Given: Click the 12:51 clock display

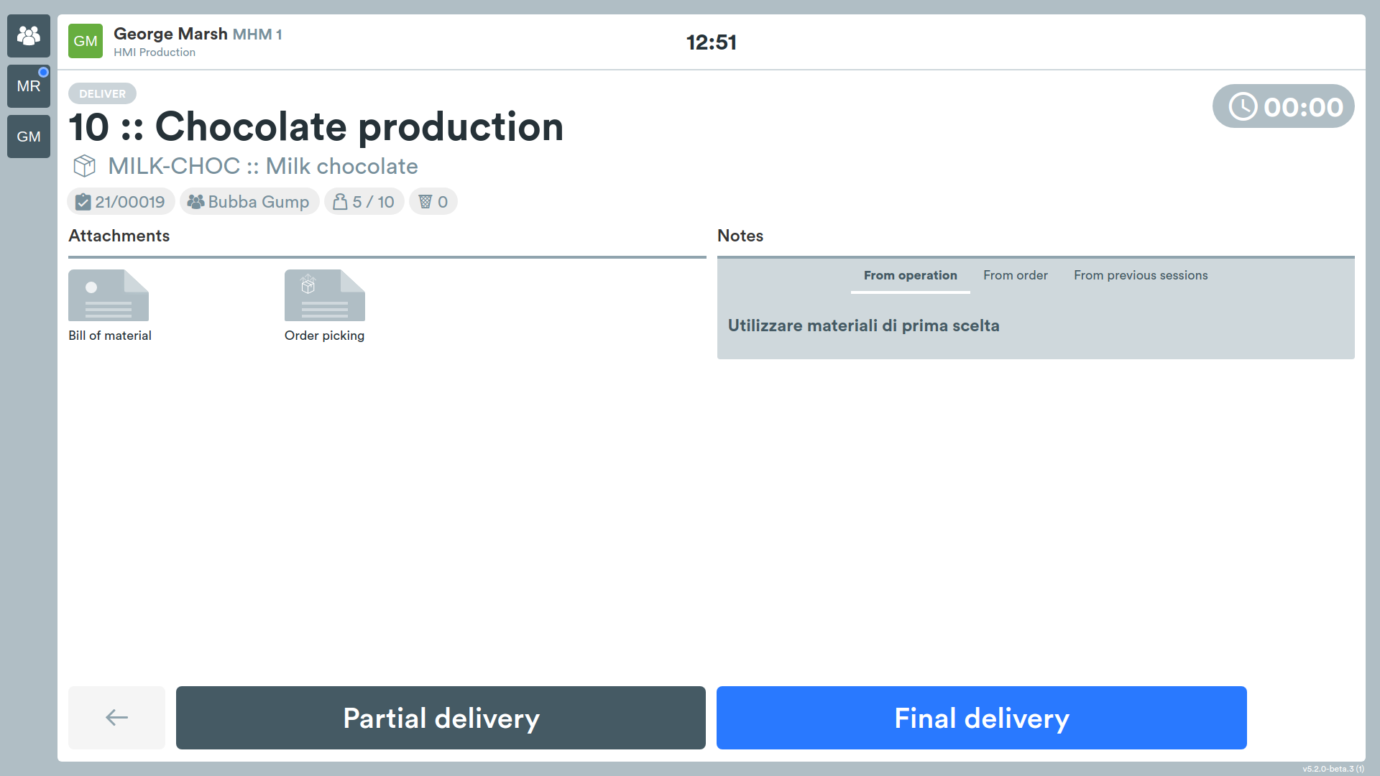Looking at the screenshot, I should (x=712, y=42).
